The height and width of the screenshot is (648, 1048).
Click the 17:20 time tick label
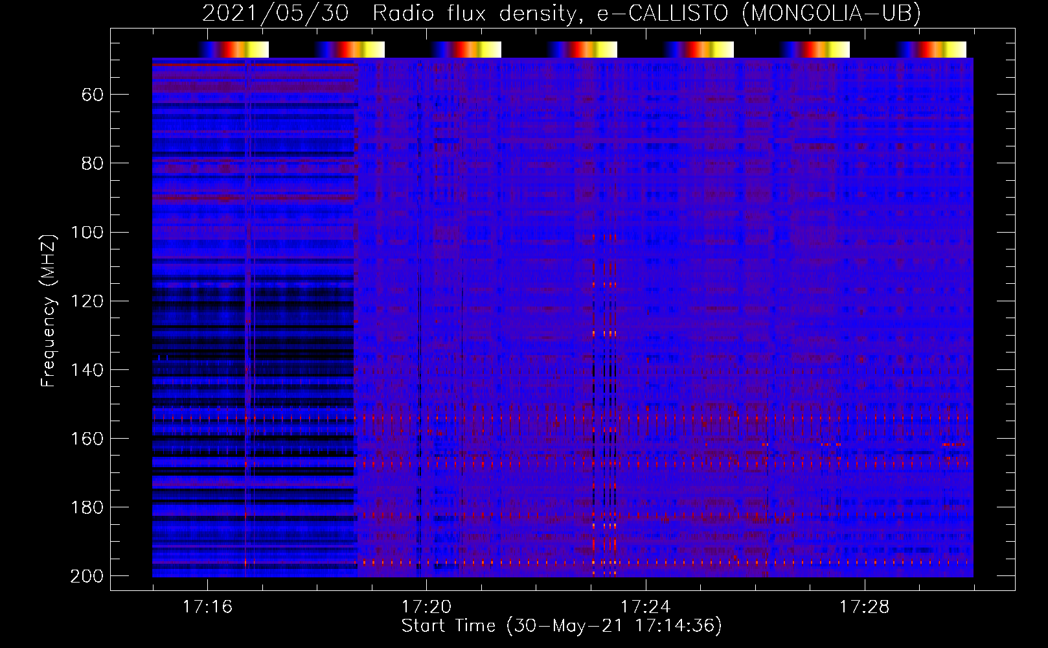426,607
